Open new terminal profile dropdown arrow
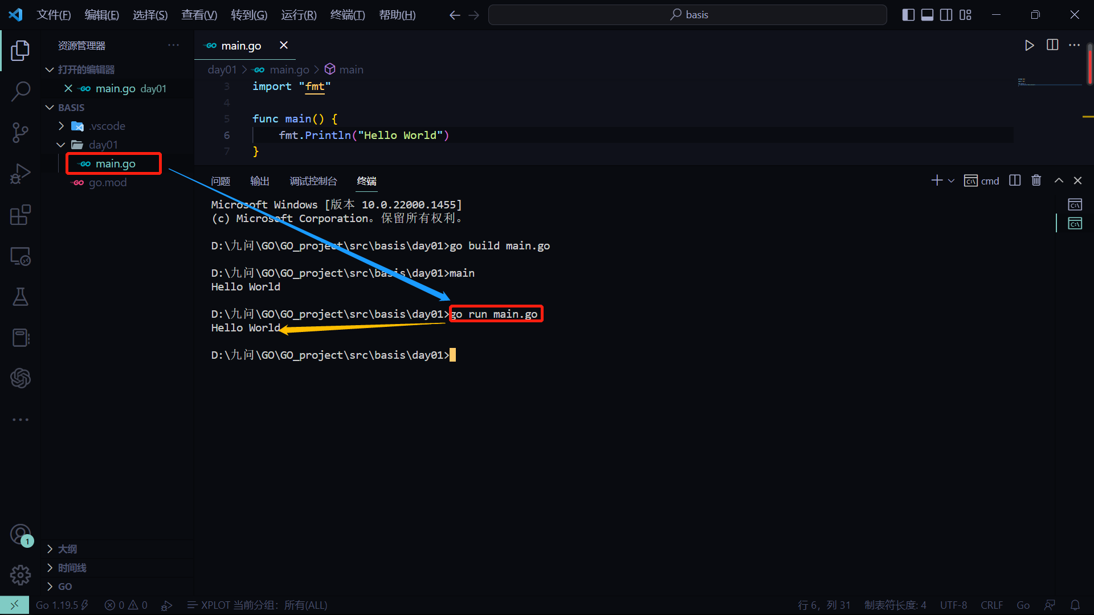Image resolution: width=1094 pixels, height=615 pixels. click(x=951, y=181)
